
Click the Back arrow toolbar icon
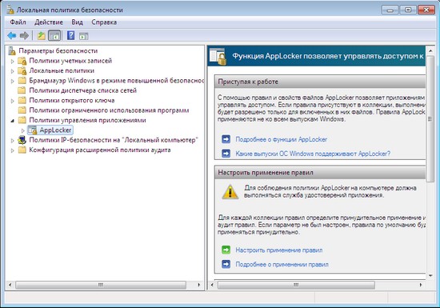(12, 36)
